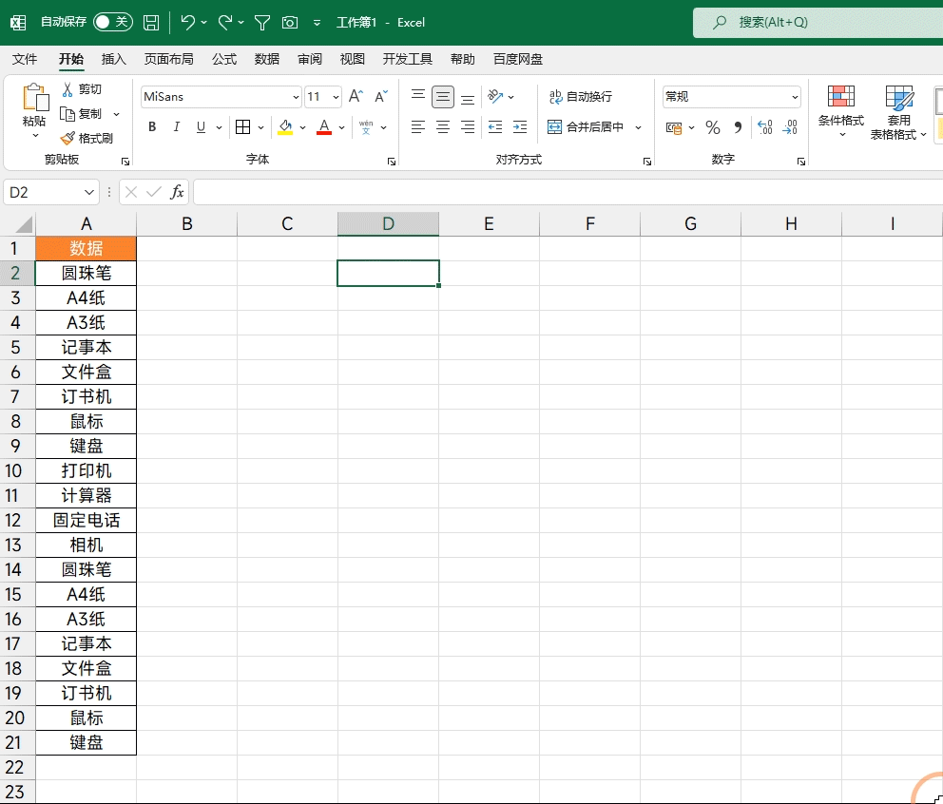Click the yellow fill color button
943x804 pixels.
286,127
